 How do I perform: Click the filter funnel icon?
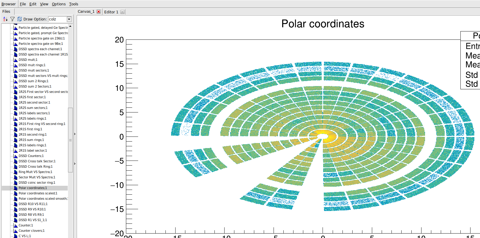coord(12,19)
